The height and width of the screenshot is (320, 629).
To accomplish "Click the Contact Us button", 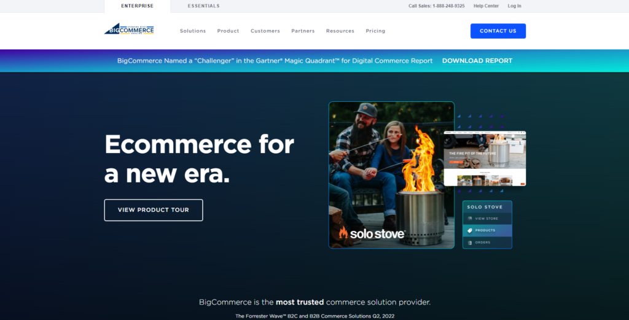I will 498,31.
